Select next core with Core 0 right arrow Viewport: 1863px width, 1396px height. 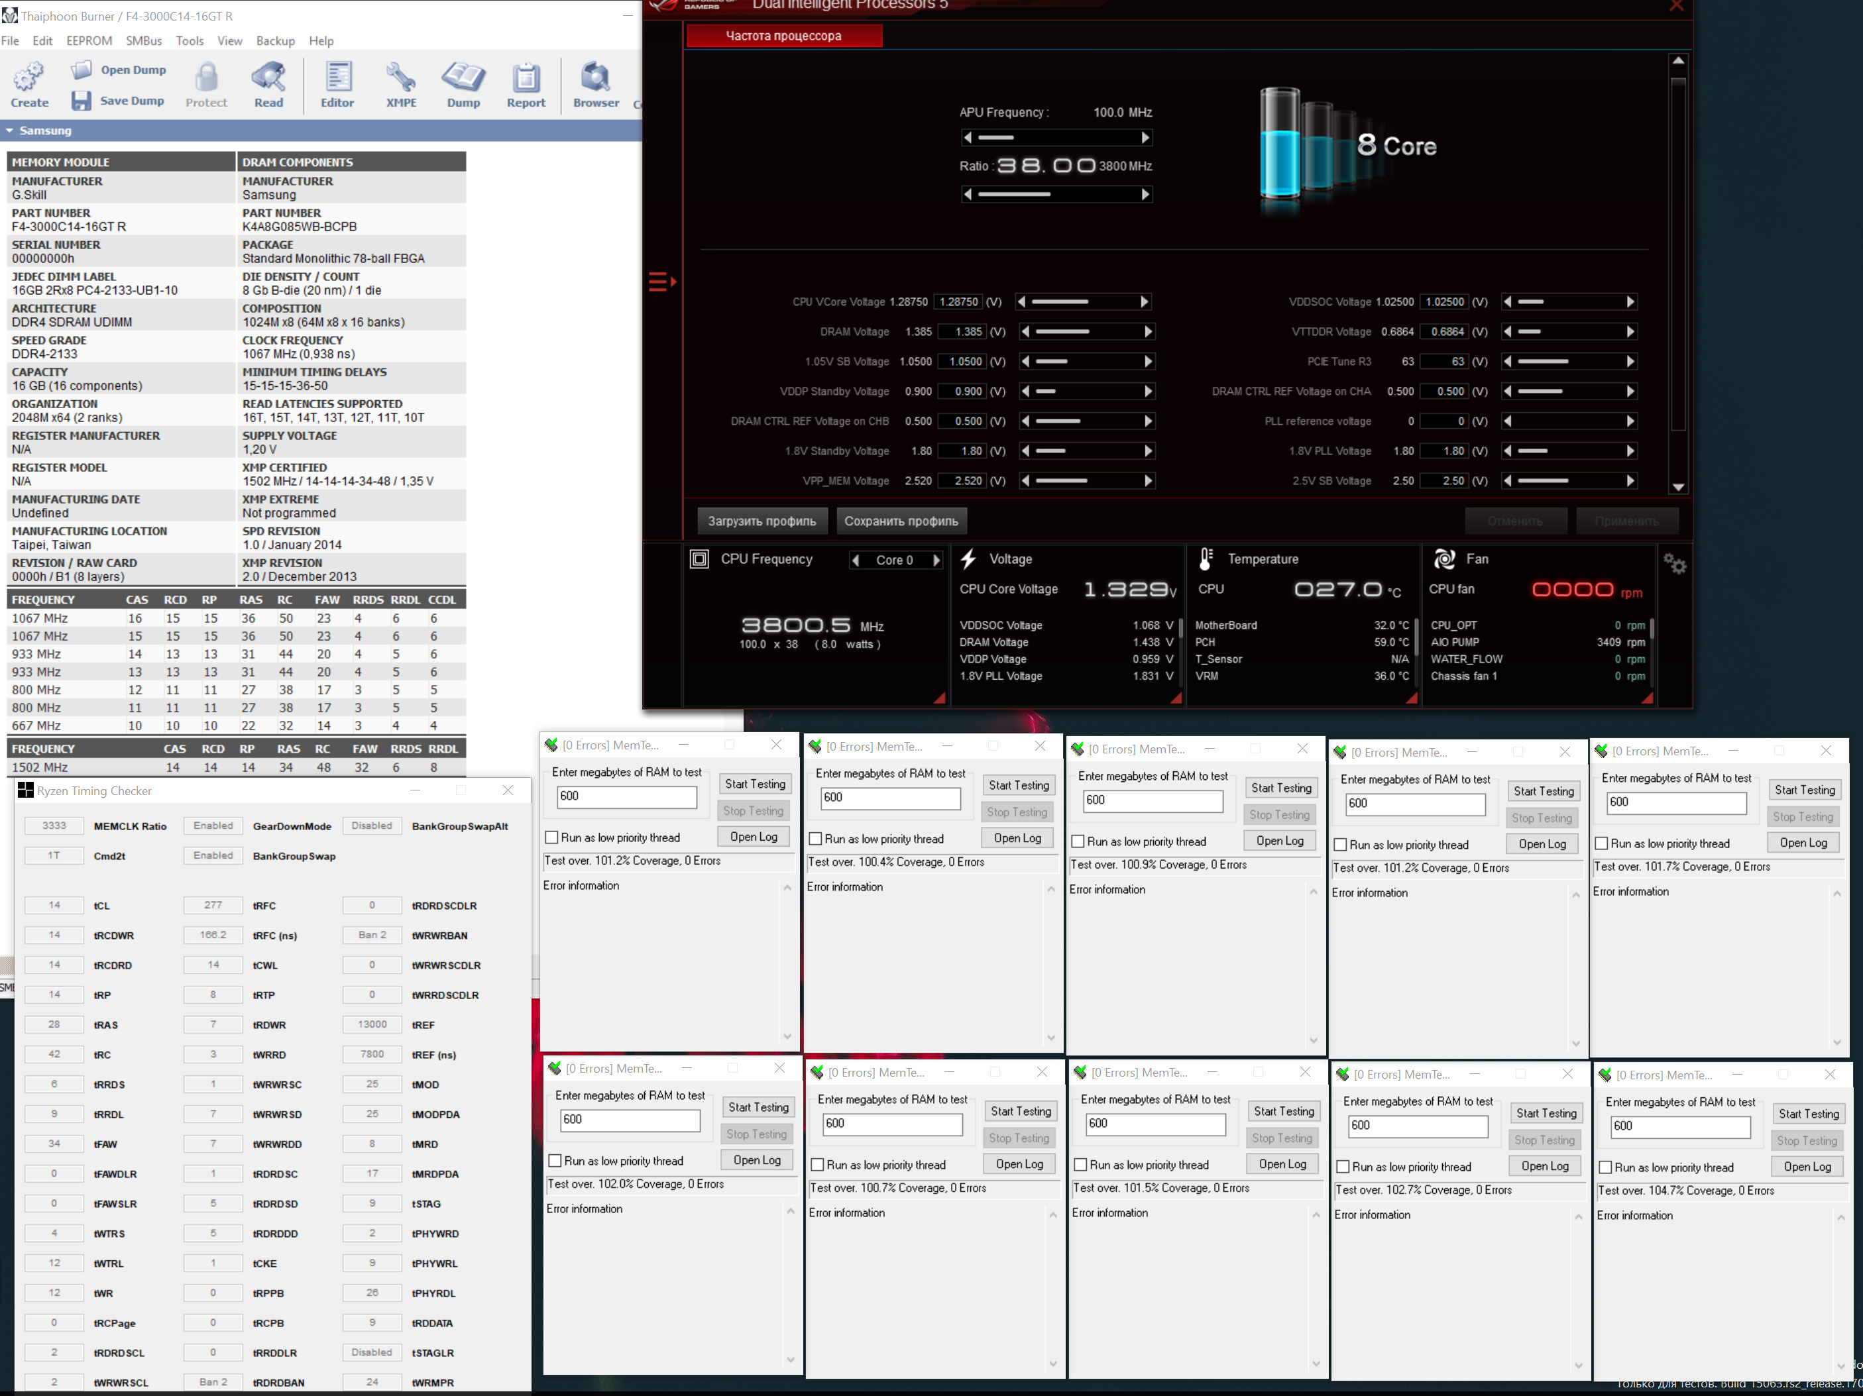pos(936,561)
